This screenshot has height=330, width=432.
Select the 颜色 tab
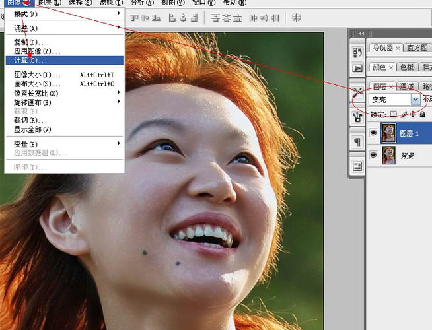coord(379,67)
